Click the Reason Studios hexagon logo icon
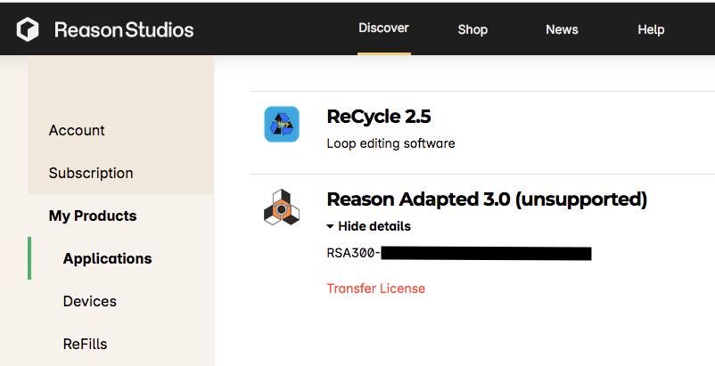This screenshot has height=366, width=715. coord(28,29)
